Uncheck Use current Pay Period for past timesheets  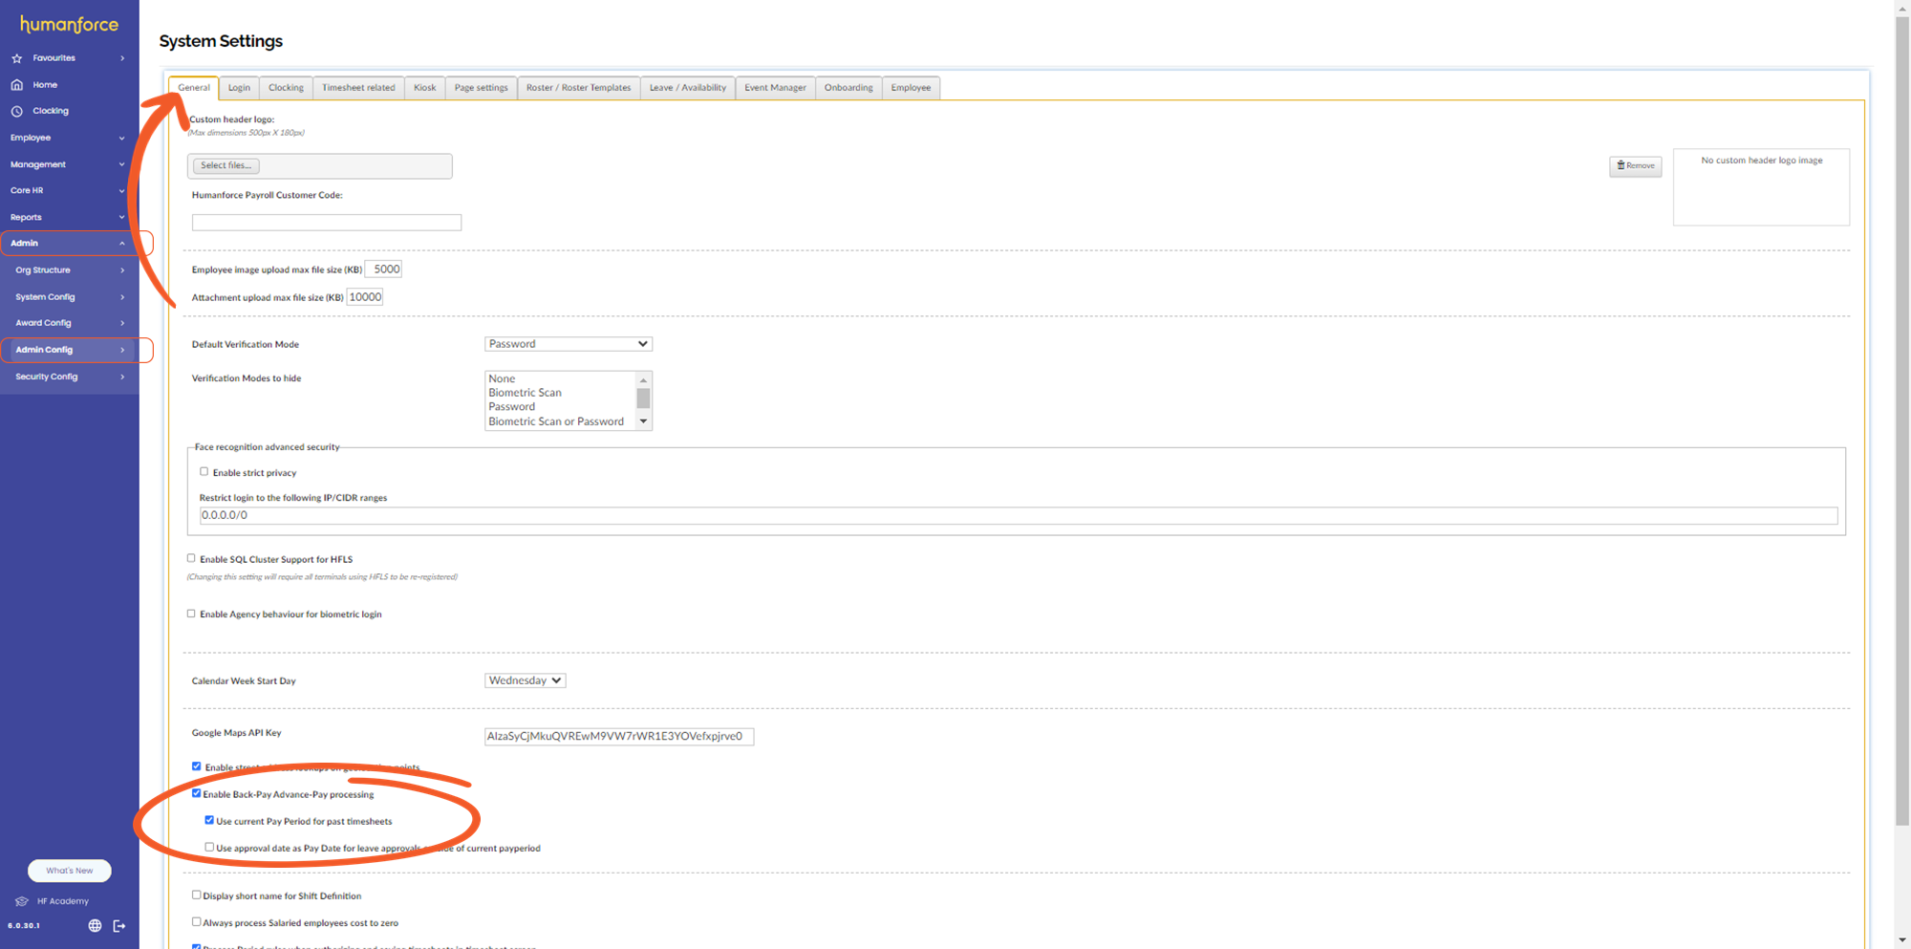pyautogui.click(x=209, y=819)
